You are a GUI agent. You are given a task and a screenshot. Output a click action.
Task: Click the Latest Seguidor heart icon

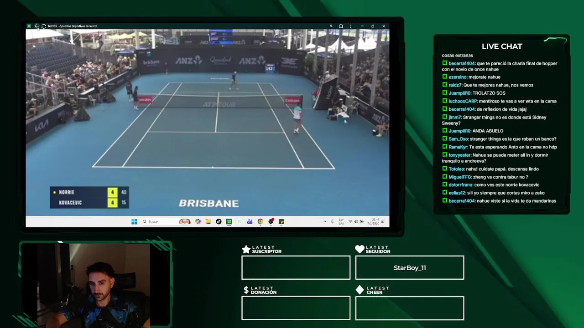pos(360,249)
